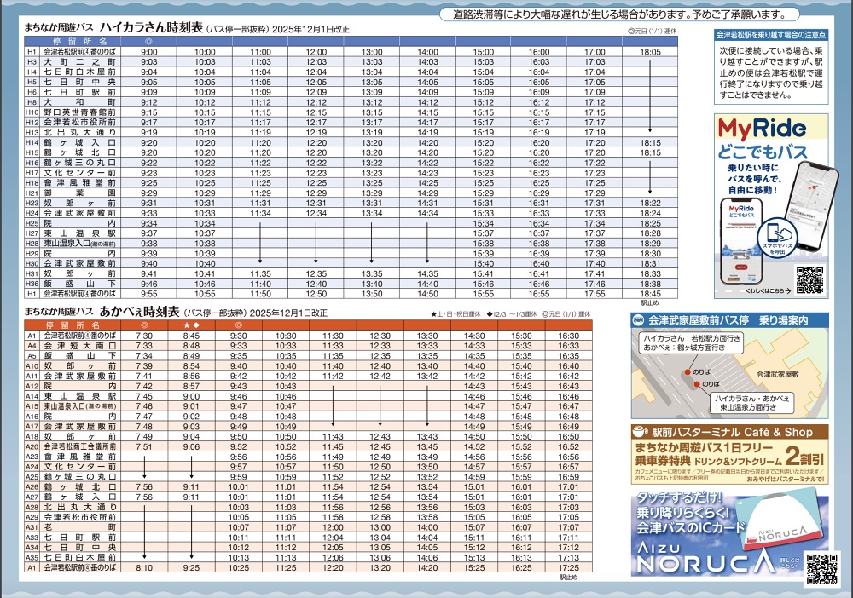Click the ★土・日・祝日運休 legend note
853x598 pixels.
[x=456, y=314]
